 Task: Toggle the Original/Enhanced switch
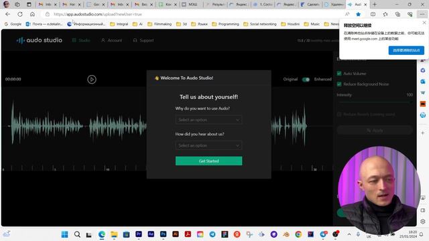pos(306,80)
